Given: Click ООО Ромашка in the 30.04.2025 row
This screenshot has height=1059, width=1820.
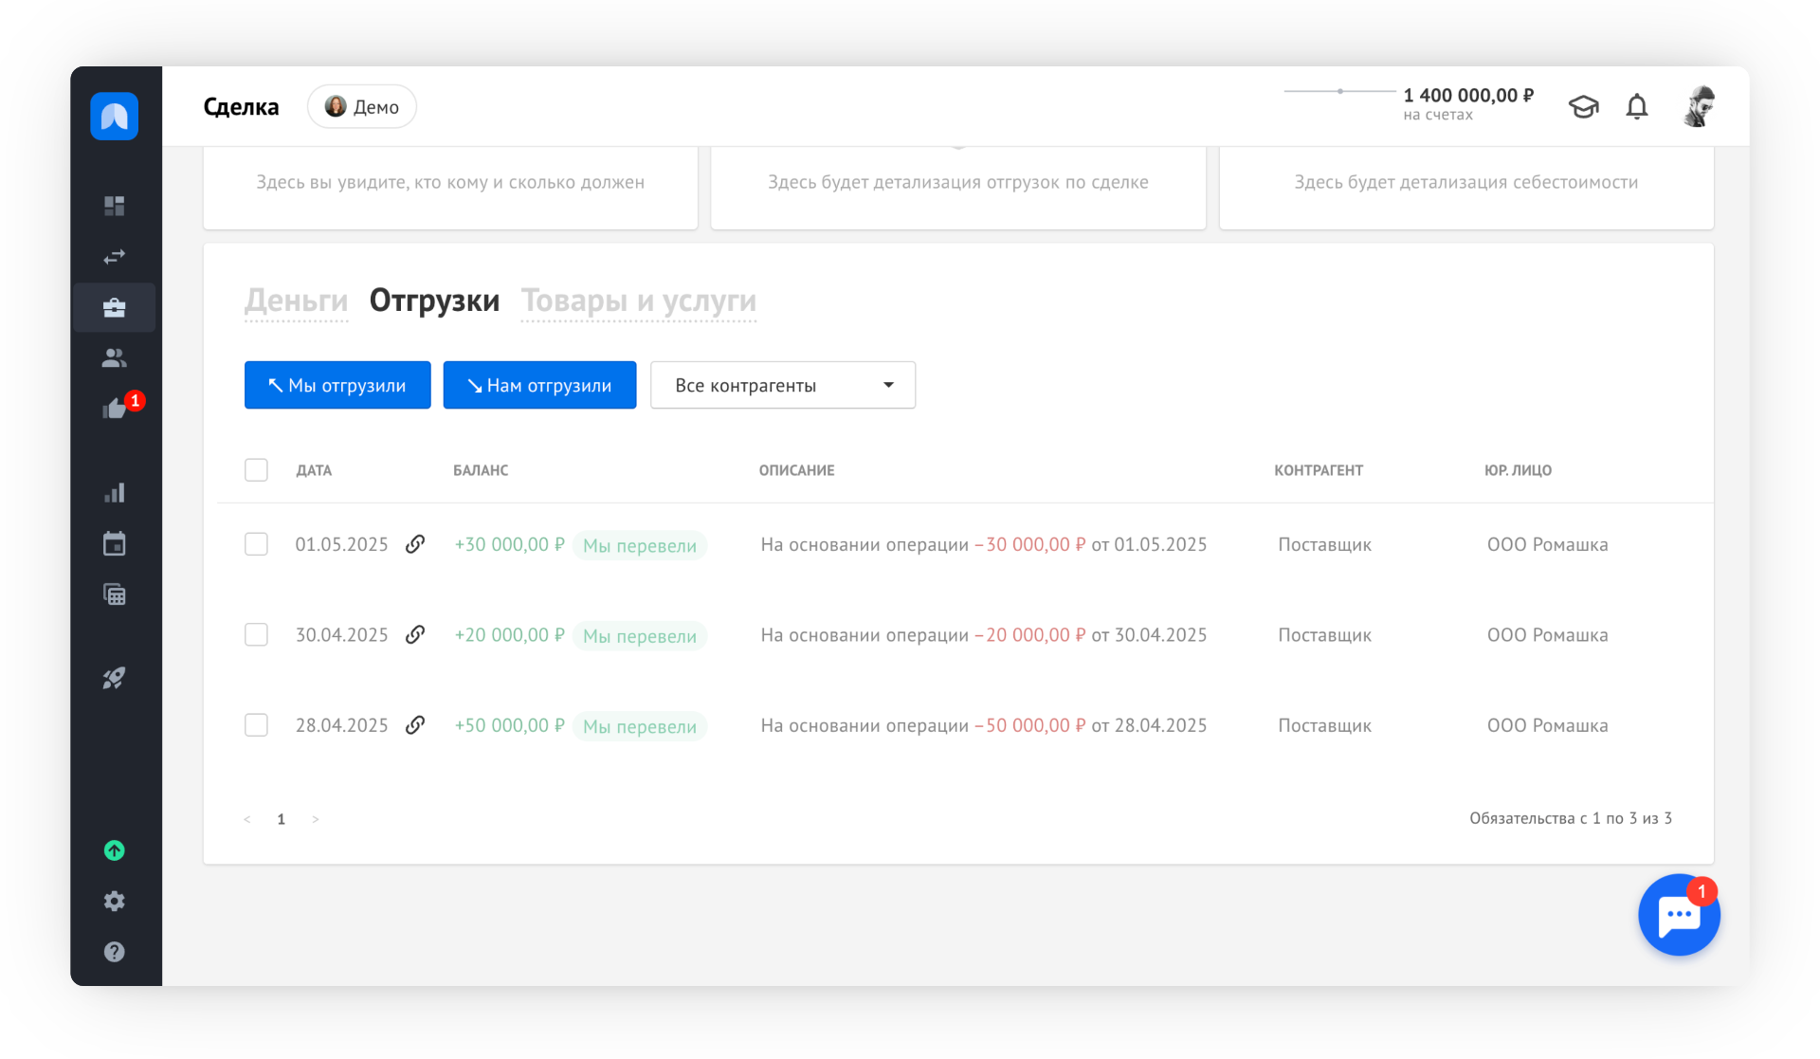Looking at the screenshot, I should tap(1547, 634).
